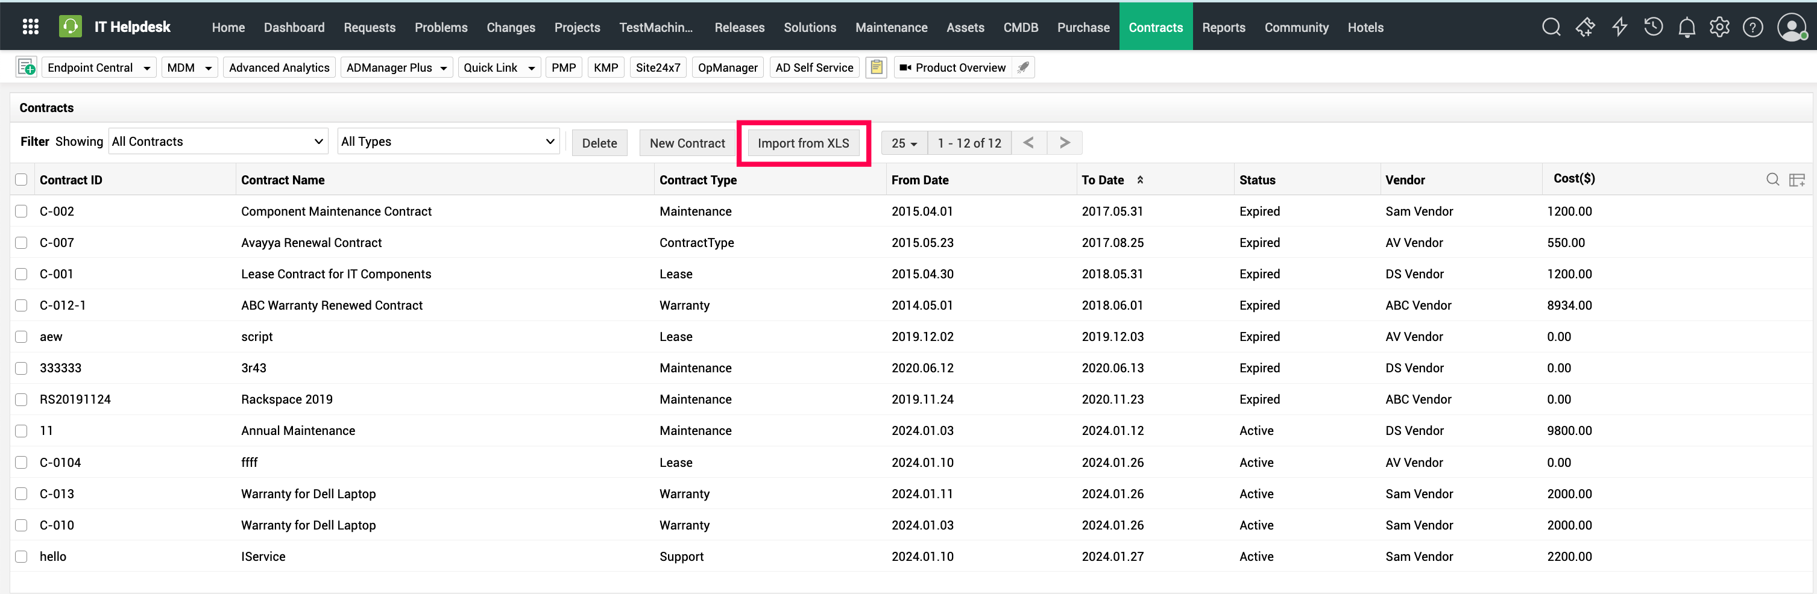Go to next page arrow
This screenshot has width=1817, height=594.
tap(1065, 142)
